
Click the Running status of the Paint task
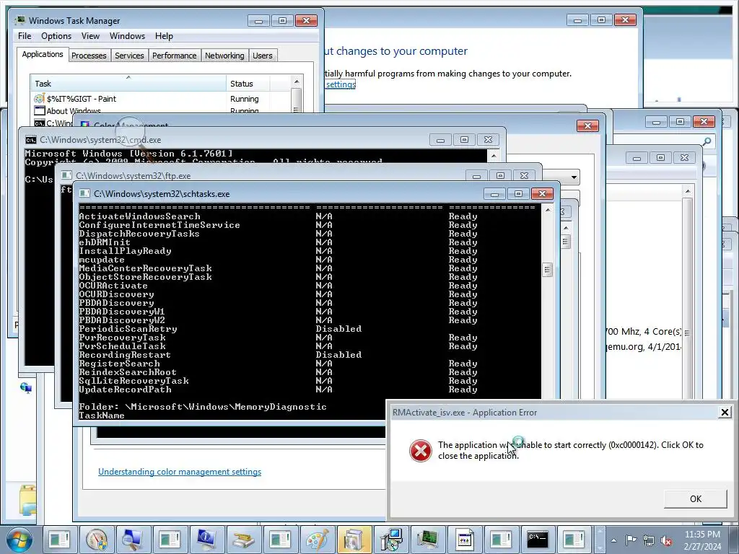click(x=244, y=99)
